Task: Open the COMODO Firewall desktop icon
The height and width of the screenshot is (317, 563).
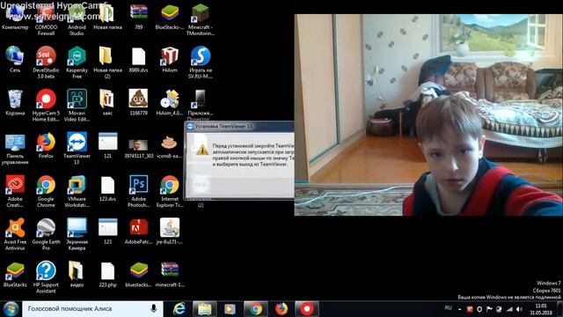Action: tap(46, 19)
